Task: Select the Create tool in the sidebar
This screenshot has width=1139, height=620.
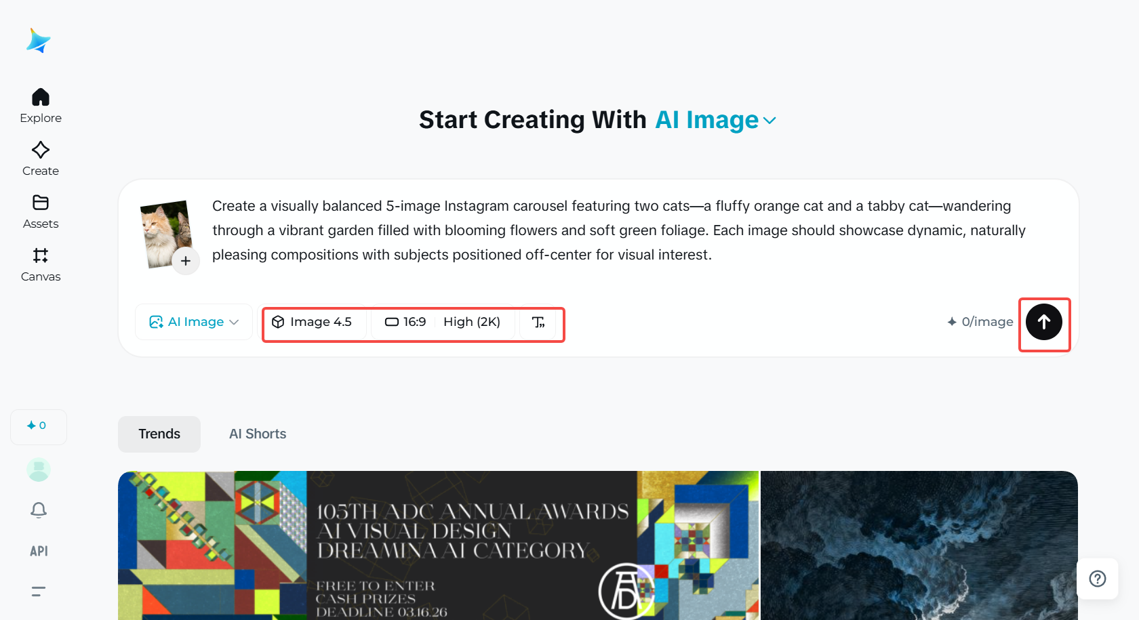Action: [40, 158]
